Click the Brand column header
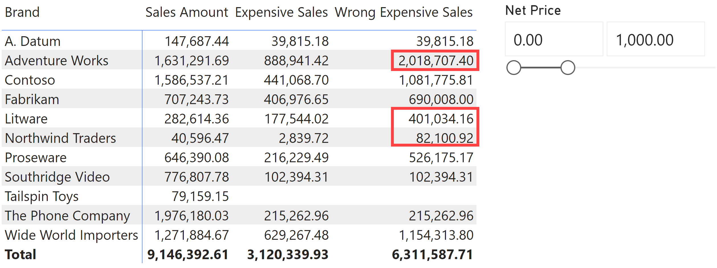This screenshot has height=268, width=717. (x=22, y=12)
